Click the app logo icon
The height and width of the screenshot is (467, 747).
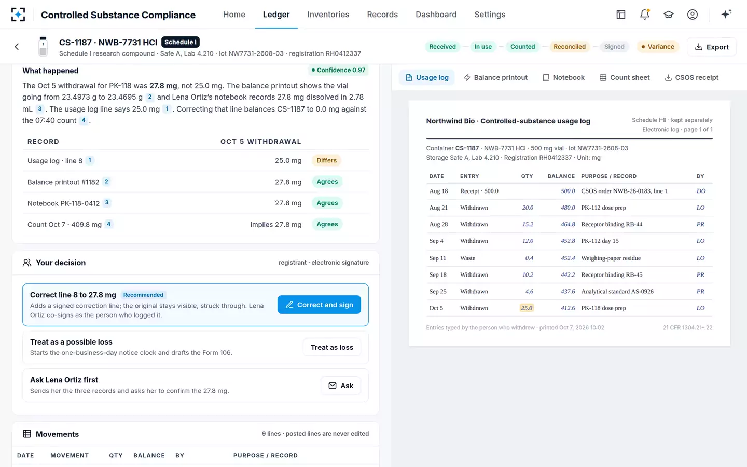coord(18,15)
